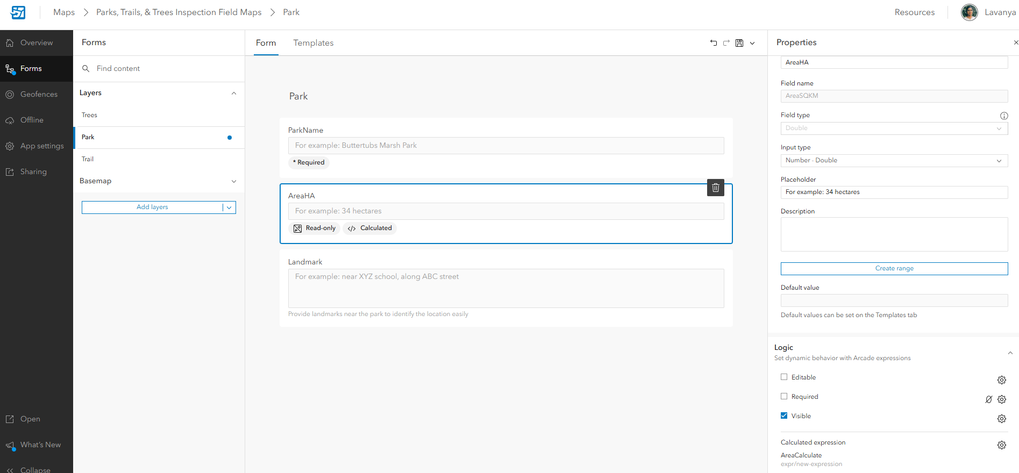The width and height of the screenshot is (1019, 473).
Task: Click the AreaCalculate expression name
Action: [801, 455]
